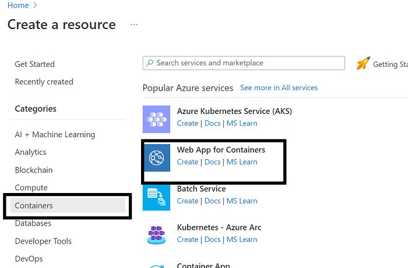The height and width of the screenshot is (268, 408).
Task: Click the Getting Started rocket icon
Action: tap(363, 63)
